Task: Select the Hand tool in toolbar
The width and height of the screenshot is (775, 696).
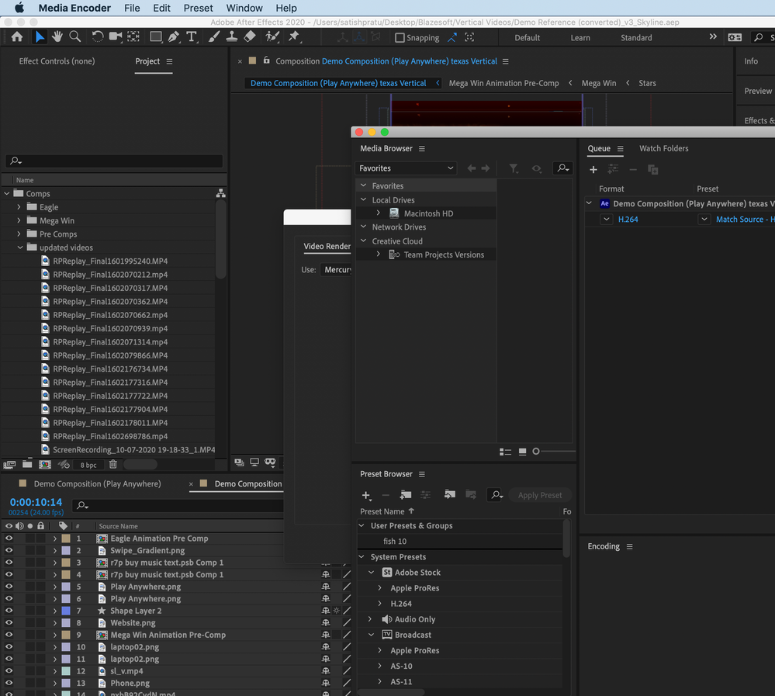Action: tap(57, 36)
